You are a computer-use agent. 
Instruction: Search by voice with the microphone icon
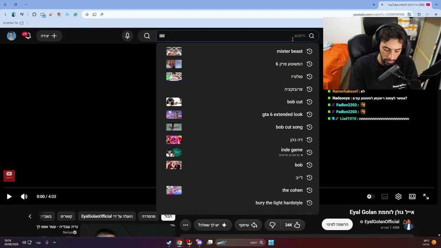(x=127, y=36)
